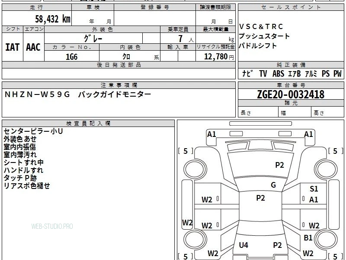The image size is (346, 260).
Task: Select the shift type IAT
Action: pos(13,47)
